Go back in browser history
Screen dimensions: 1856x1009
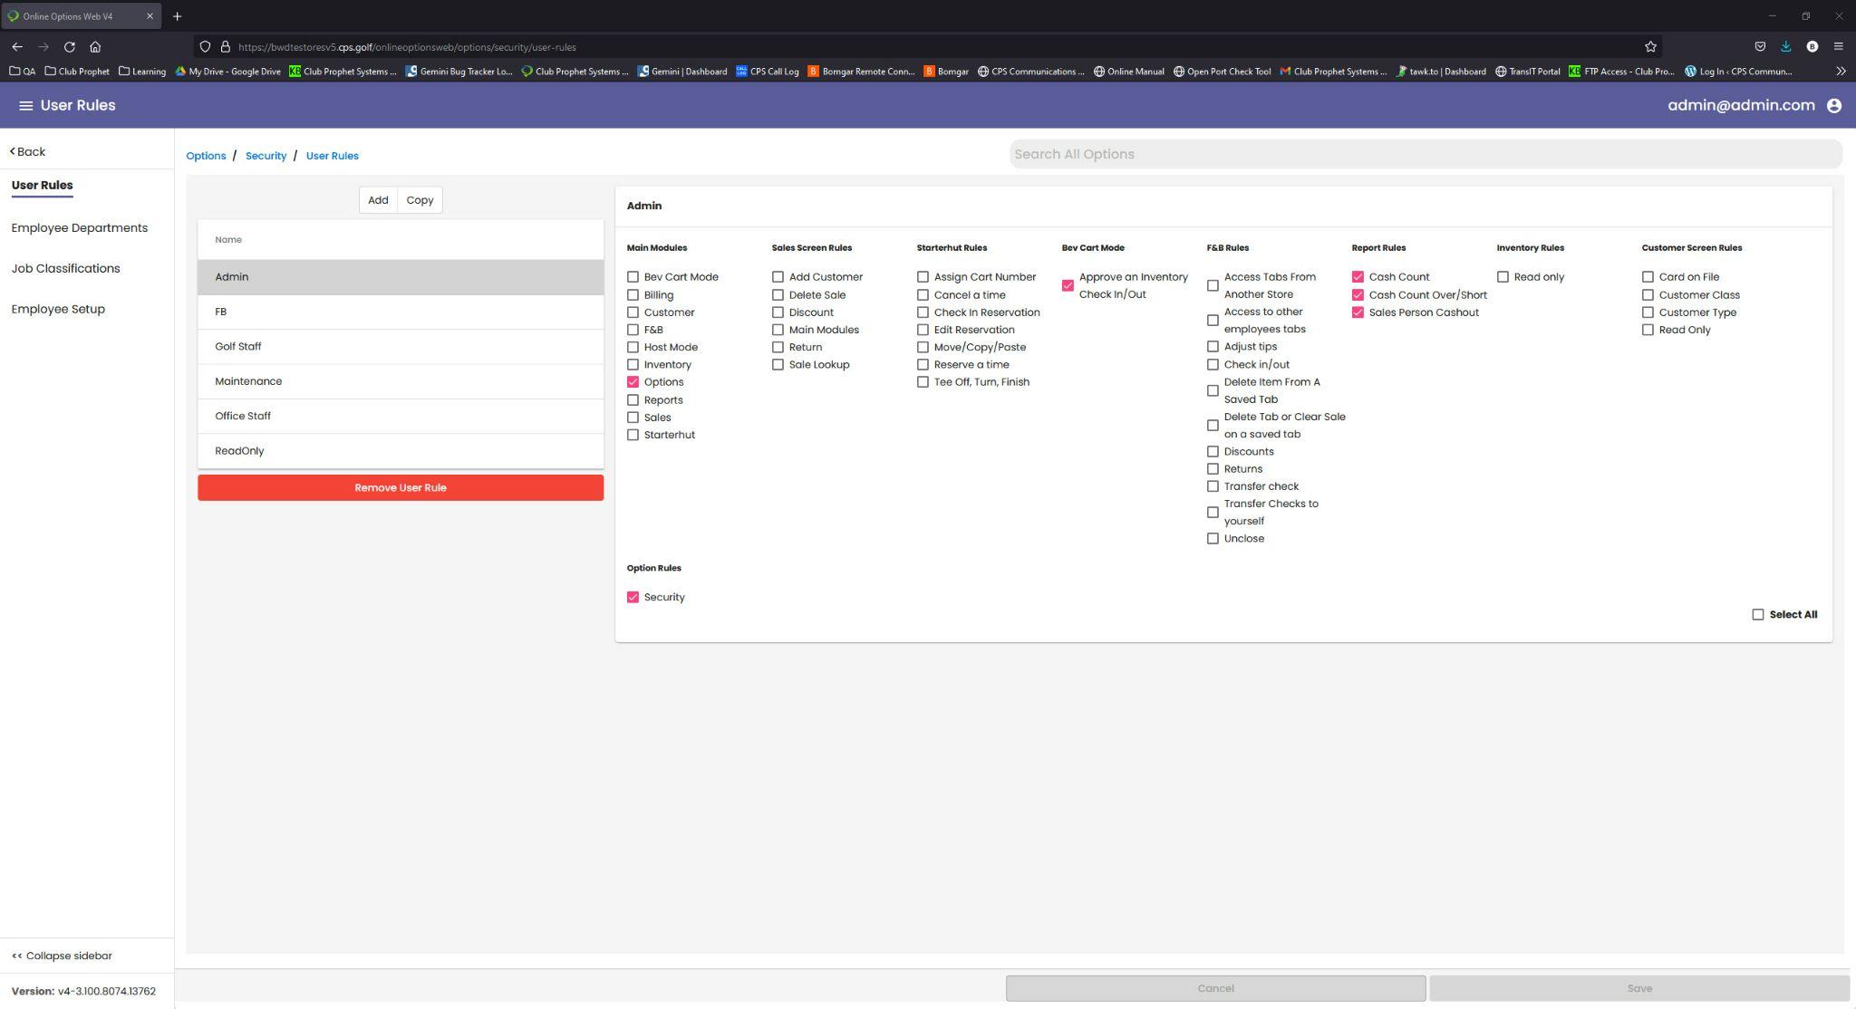tap(17, 47)
